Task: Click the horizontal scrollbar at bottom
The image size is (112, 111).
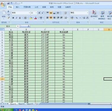Action: point(100,104)
